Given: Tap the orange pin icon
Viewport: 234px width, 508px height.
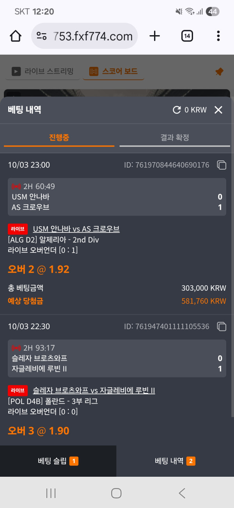Looking at the screenshot, I should (x=219, y=72).
